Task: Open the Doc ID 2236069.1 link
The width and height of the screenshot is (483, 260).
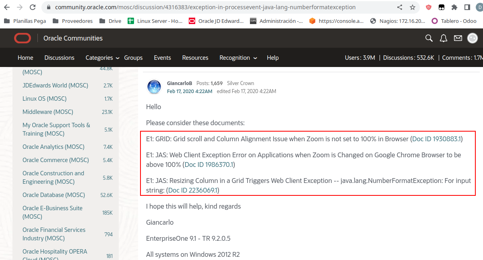Action: [193, 190]
